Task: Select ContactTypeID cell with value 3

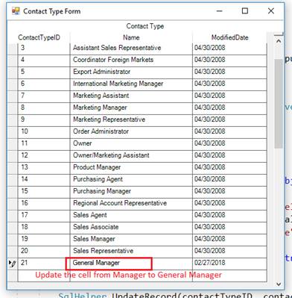Action: point(44,49)
